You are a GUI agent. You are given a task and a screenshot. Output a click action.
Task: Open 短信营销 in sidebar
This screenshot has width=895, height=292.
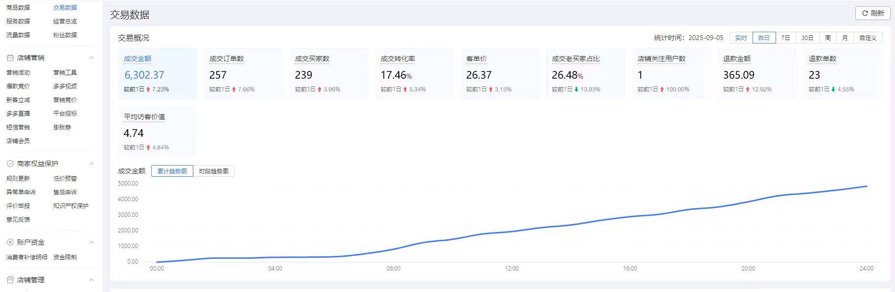tap(18, 127)
